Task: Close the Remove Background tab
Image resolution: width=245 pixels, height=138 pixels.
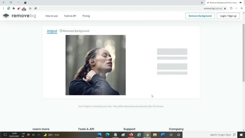Action: [208, 3]
